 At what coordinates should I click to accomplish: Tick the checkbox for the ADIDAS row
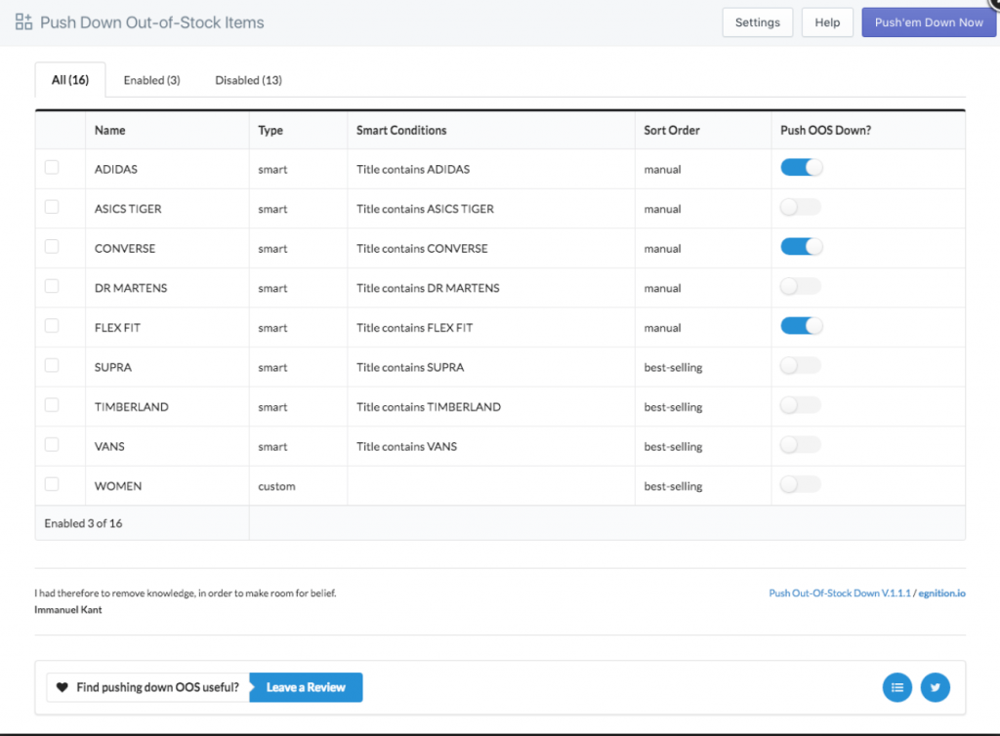52,167
